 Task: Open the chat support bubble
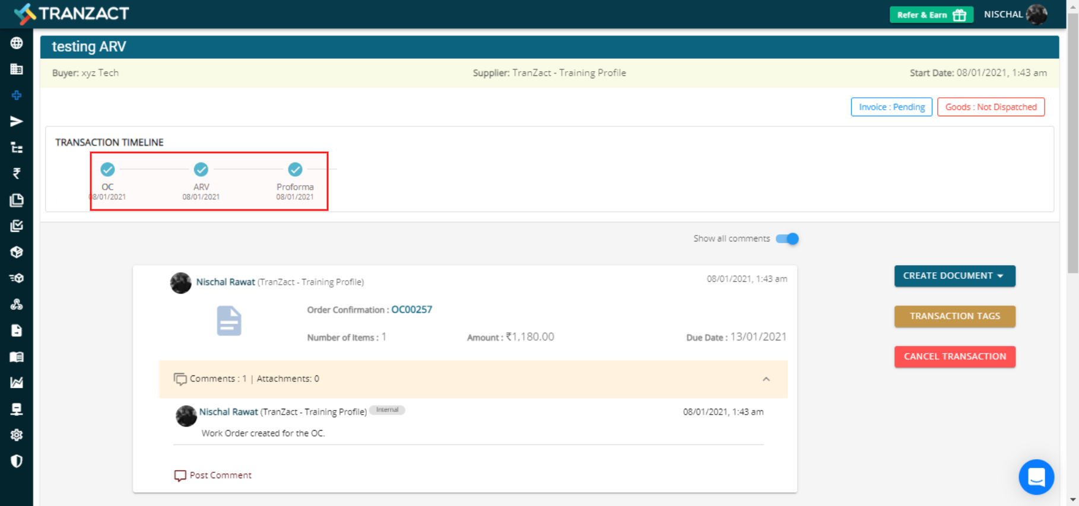(x=1036, y=477)
